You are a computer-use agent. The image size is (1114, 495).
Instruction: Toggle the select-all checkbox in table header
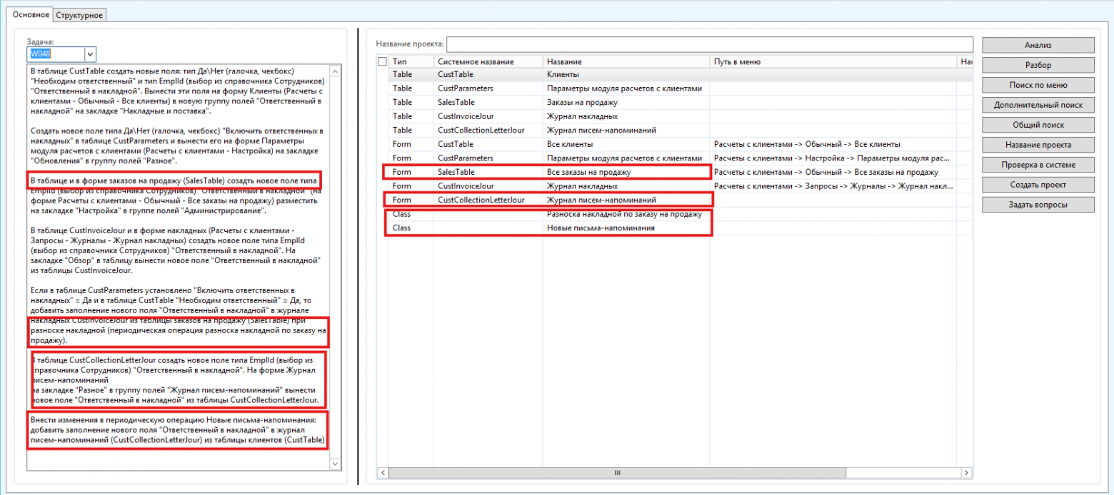tap(382, 62)
